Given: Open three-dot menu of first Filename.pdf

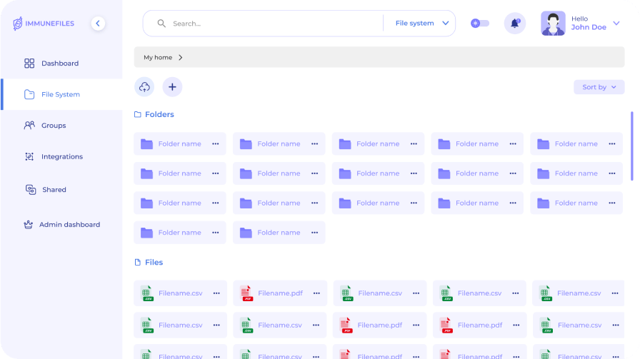Looking at the screenshot, I should (316, 293).
